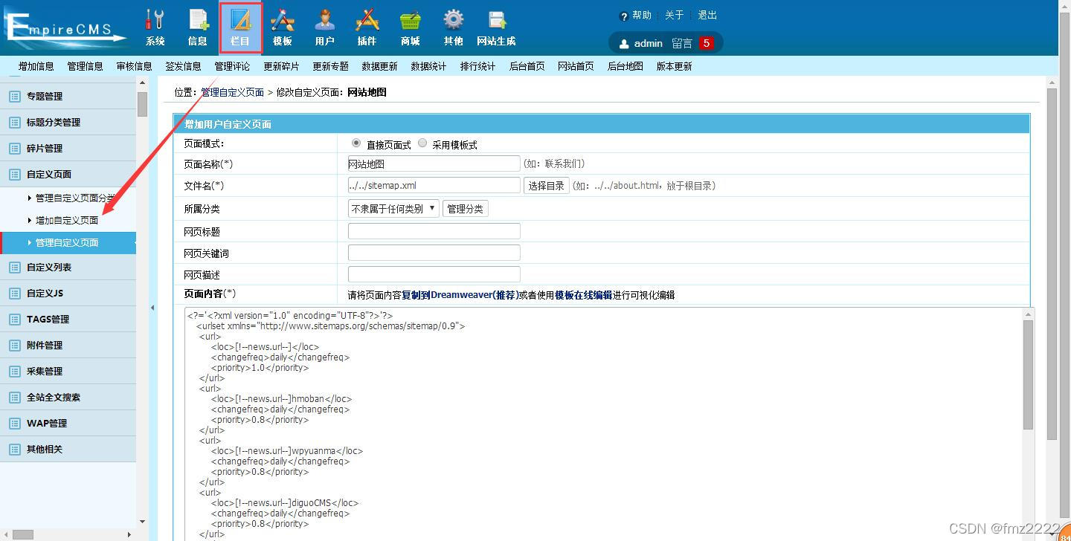The height and width of the screenshot is (541, 1071).
Task: Open the 不隶属于任何类别 category dropdown
Action: 393,209
